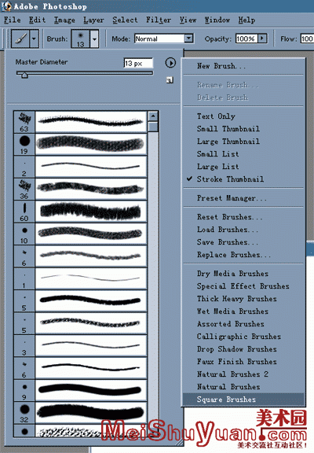Select Small Thumbnail view option
This screenshot has width=314, height=453.
pyautogui.click(x=244, y=128)
